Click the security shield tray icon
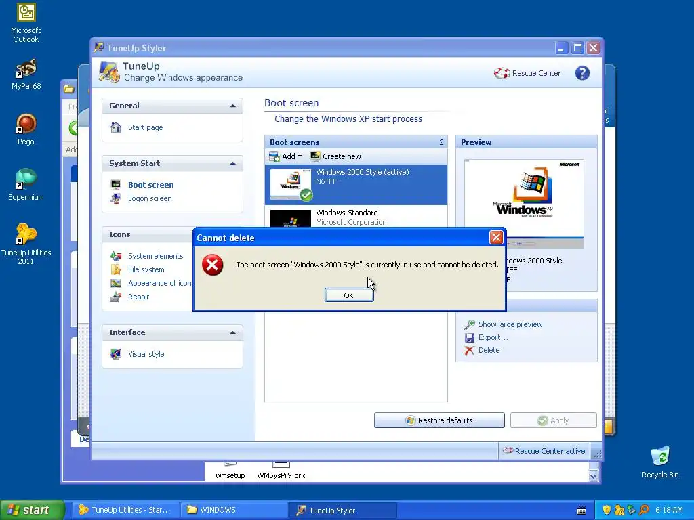The image size is (694, 520). click(607, 510)
